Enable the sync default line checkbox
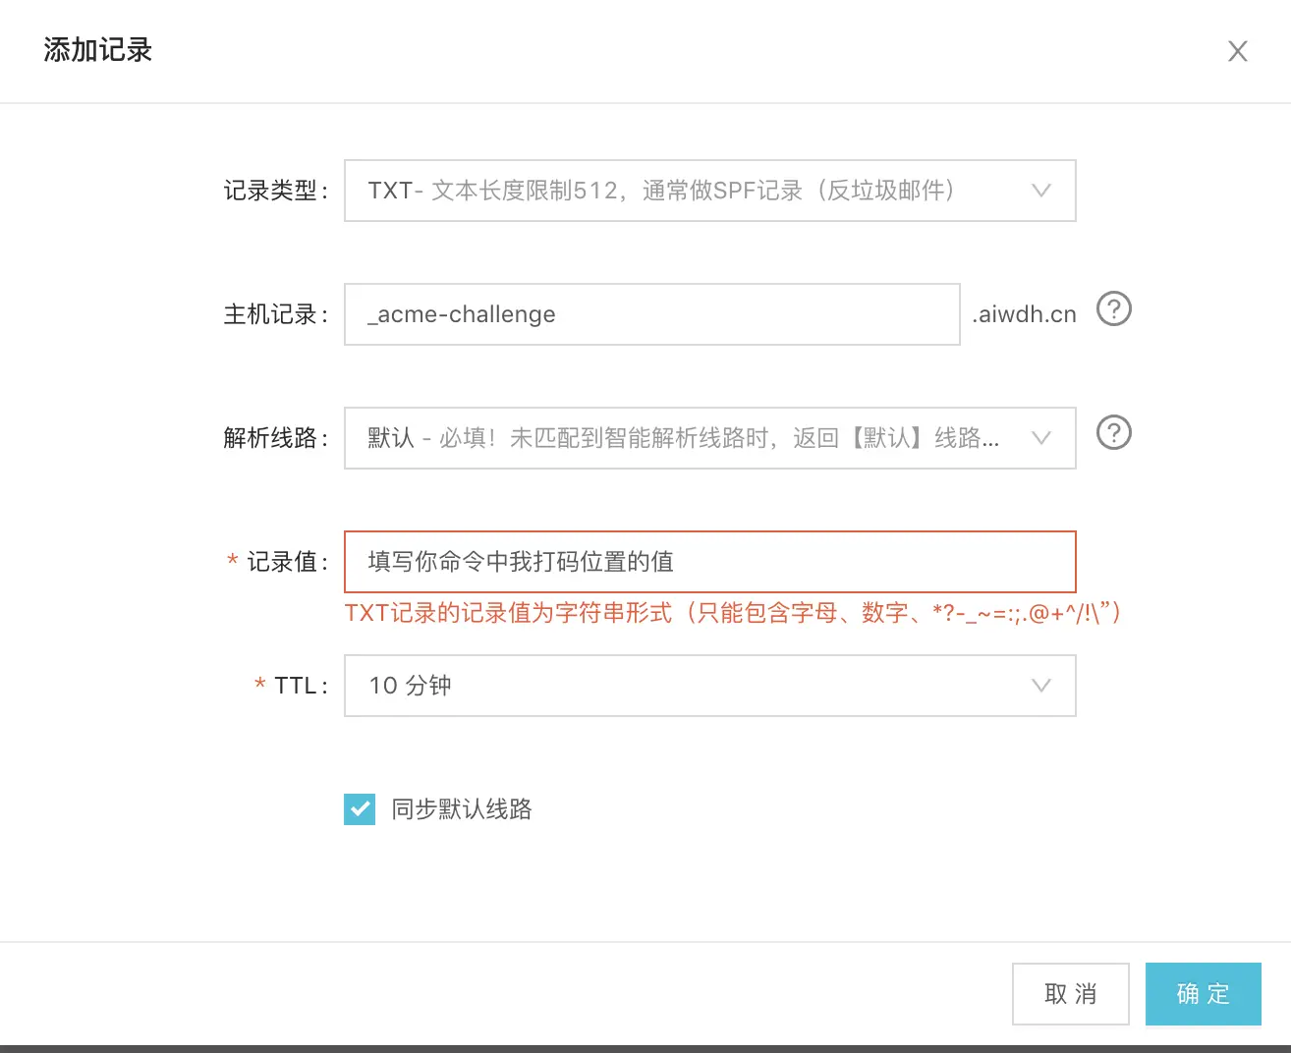Viewport: 1291px width, 1053px height. coord(360,809)
